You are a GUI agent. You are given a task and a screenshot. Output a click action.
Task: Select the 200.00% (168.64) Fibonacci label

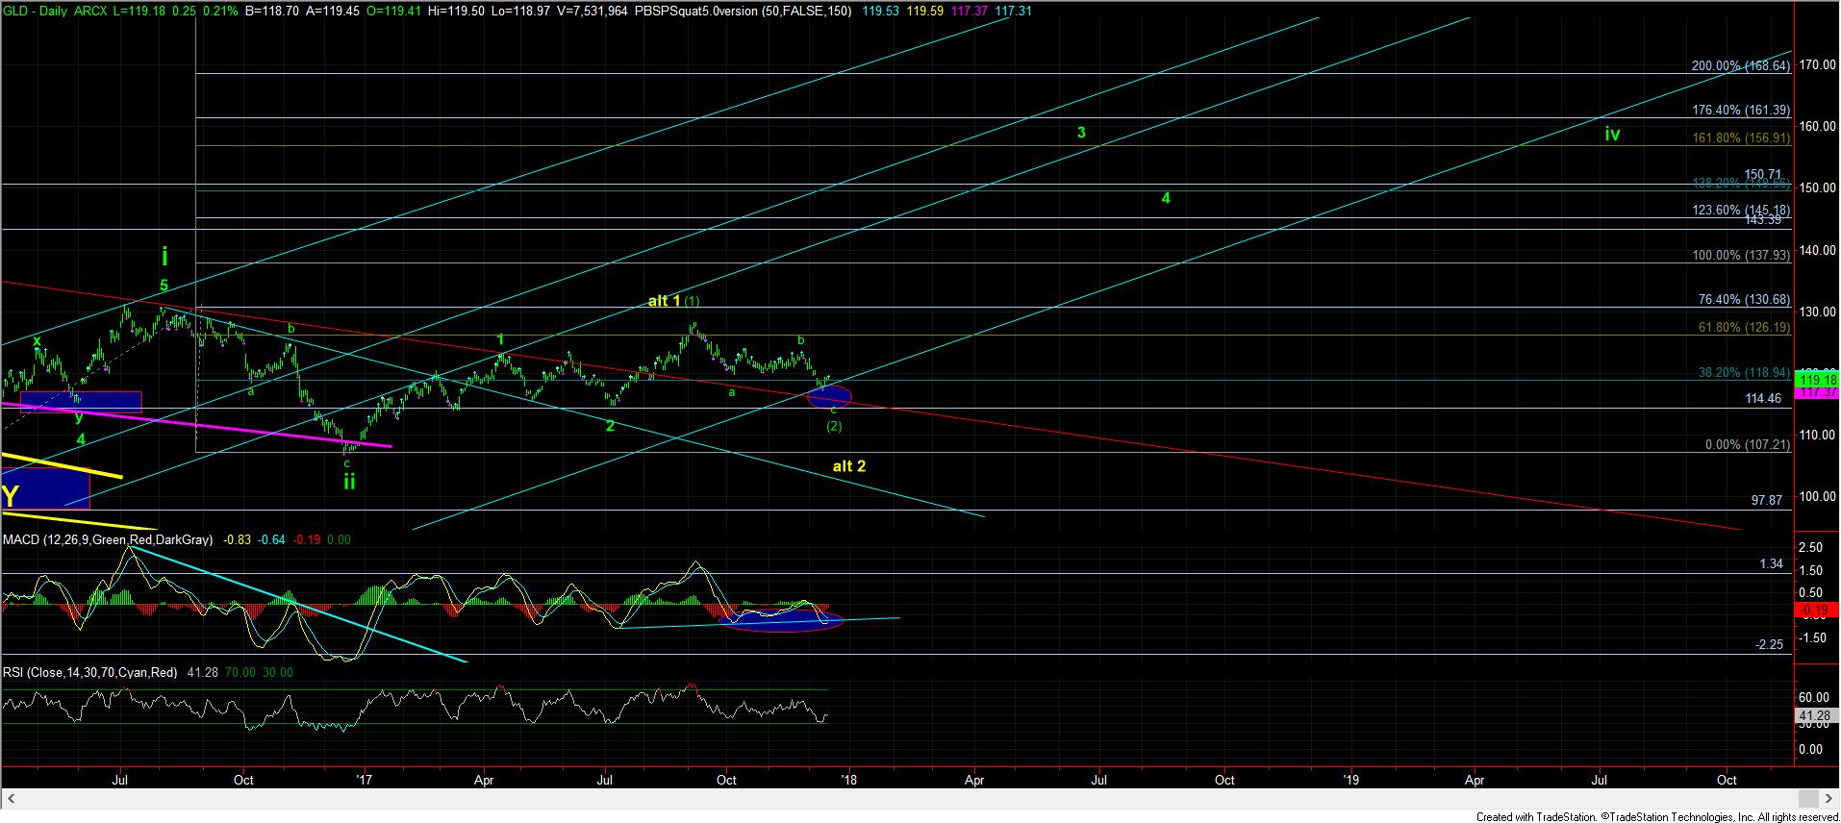1740,66
